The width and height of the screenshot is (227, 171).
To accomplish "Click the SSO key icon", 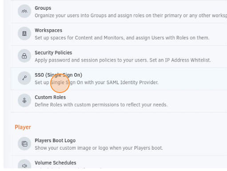I will tap(24, 78).
